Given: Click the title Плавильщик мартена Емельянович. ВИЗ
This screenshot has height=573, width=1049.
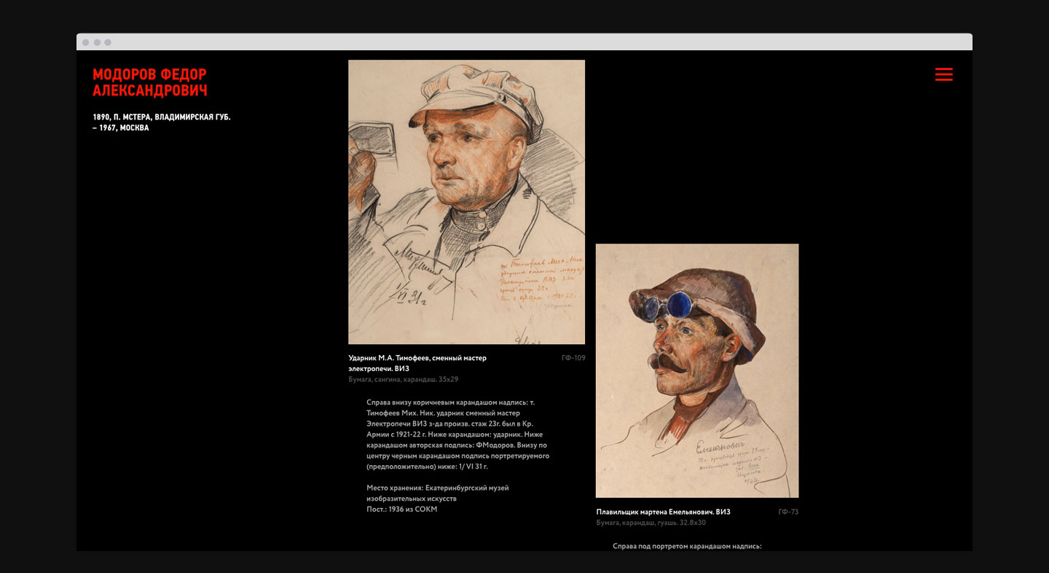Looking at the screenshot, I should point(663,512).
